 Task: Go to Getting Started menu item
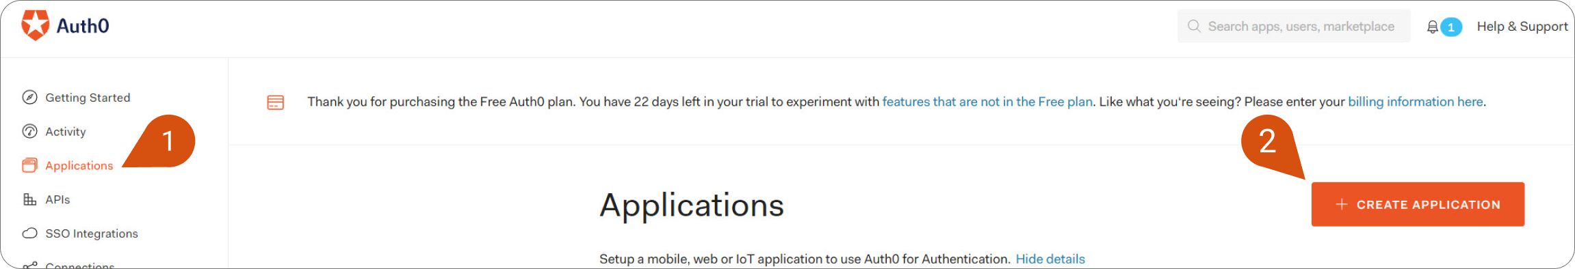pos(88,98)
